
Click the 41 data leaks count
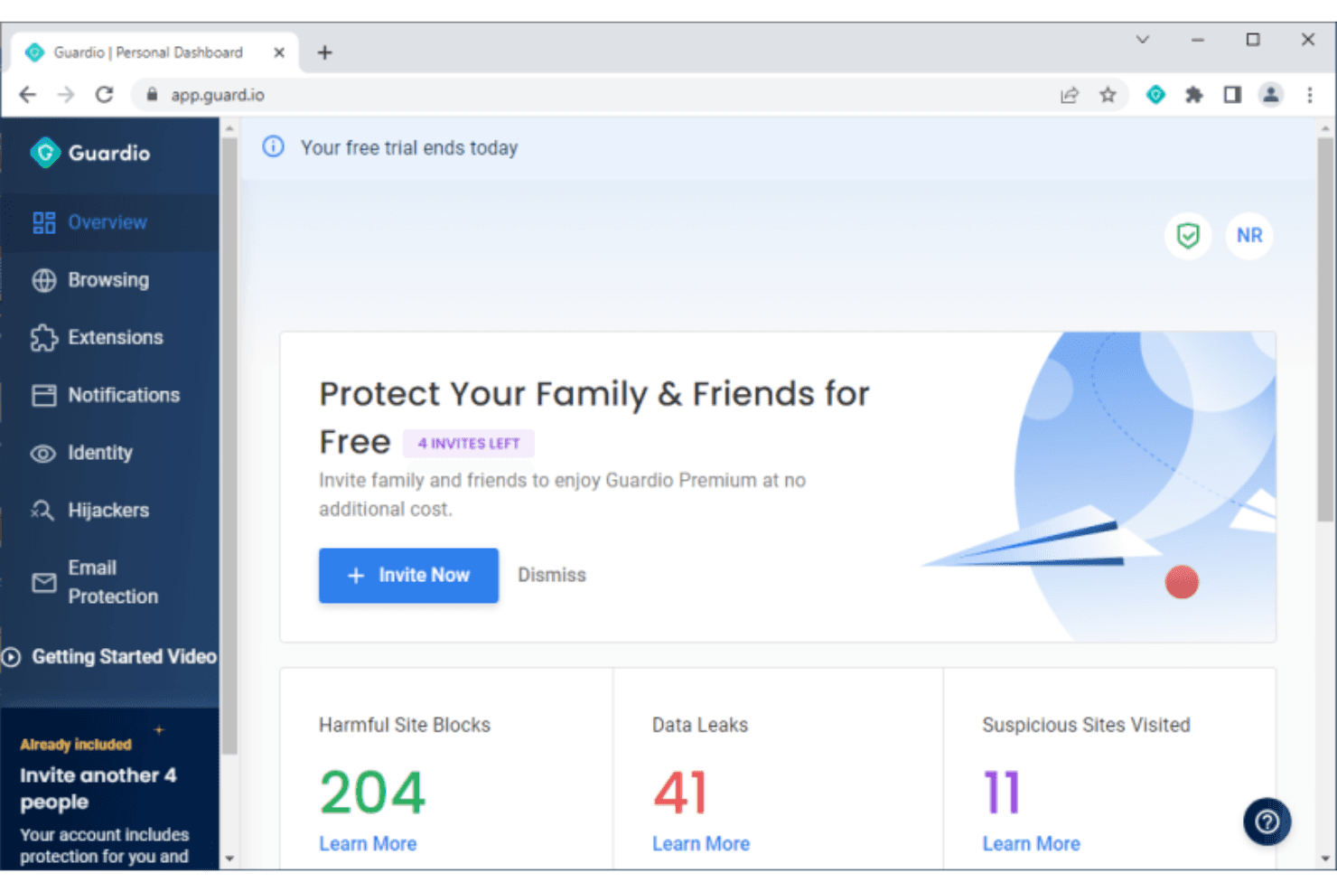coord(680,793)
